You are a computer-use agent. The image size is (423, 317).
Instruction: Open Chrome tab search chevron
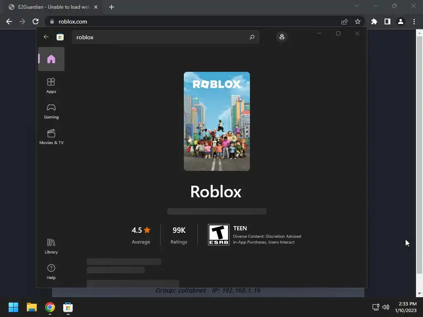356,6
